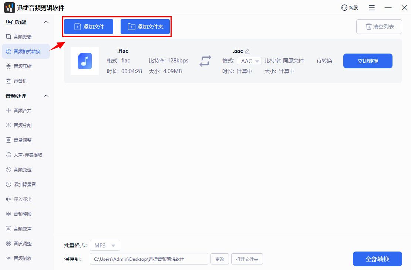Collapse the 音频处理 section chevron
411x270 pixels.
coord(46,96)
